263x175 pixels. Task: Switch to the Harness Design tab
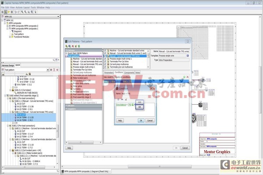8,65
